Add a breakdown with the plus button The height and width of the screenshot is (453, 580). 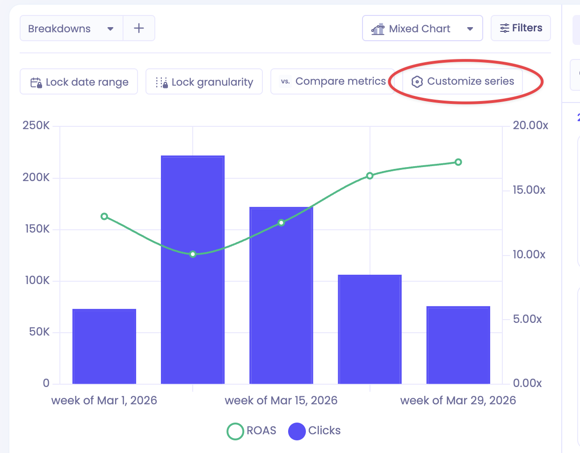click(x=139, y=29)
